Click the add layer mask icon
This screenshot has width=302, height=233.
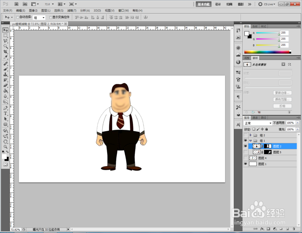coord(268,229)
